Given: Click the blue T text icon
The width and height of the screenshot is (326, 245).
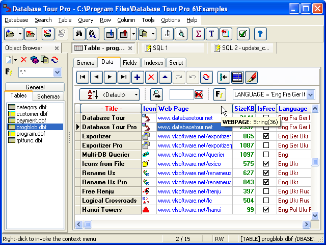Looking at the screenshot, I should [x=212, y=34].
